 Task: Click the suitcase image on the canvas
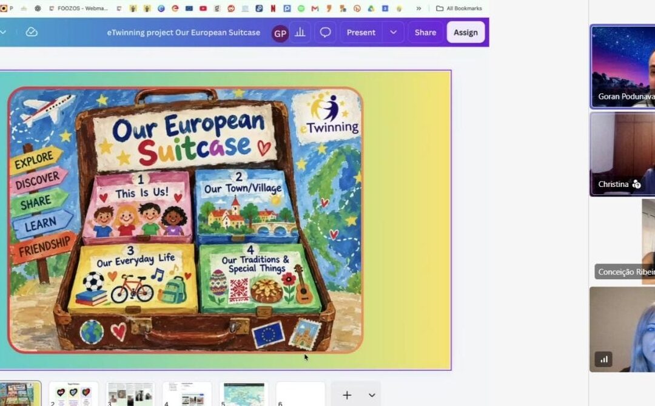186,220
